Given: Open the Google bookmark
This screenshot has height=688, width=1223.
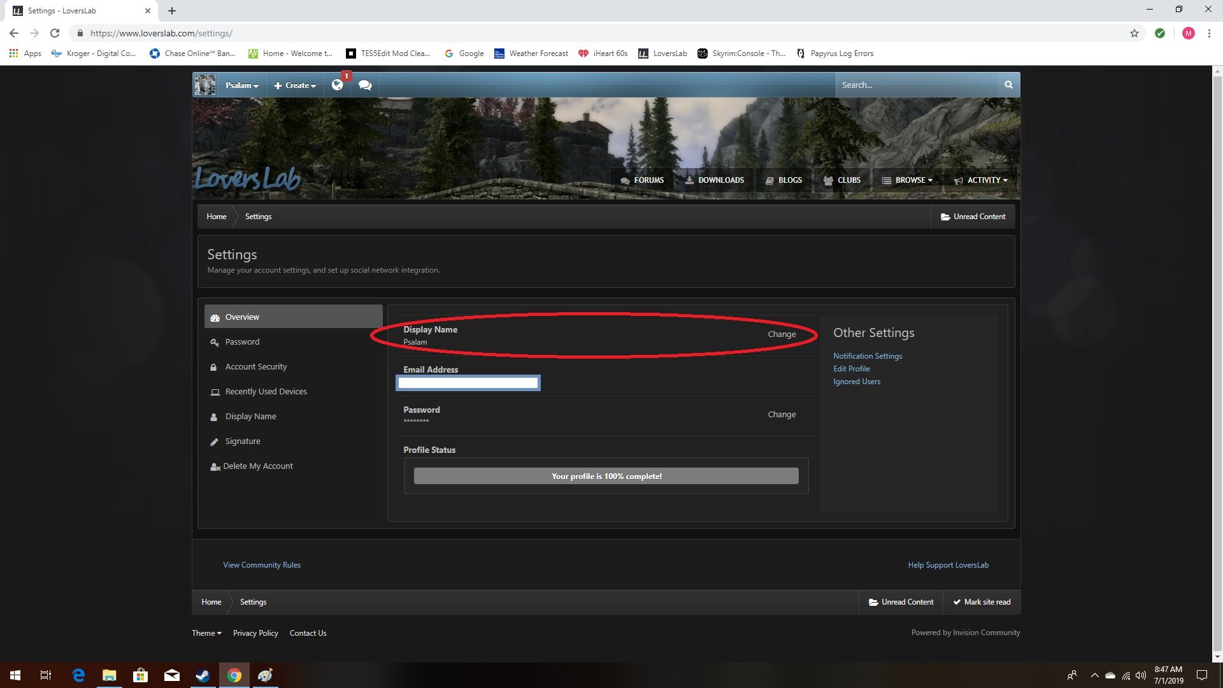Looking at the screenshot, I should 464,54.
